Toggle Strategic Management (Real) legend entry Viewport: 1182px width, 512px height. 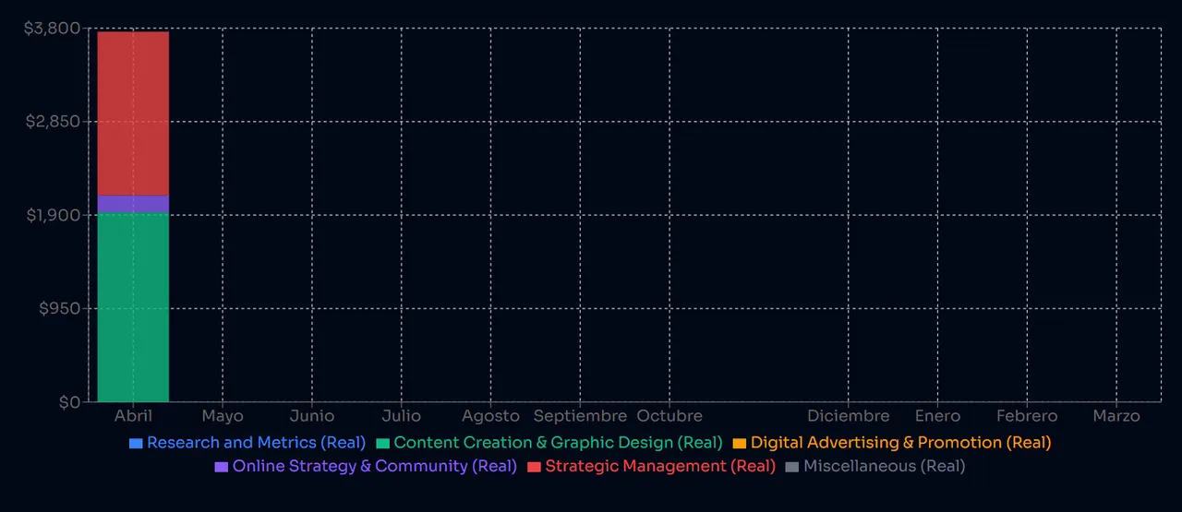click(651, 467)
